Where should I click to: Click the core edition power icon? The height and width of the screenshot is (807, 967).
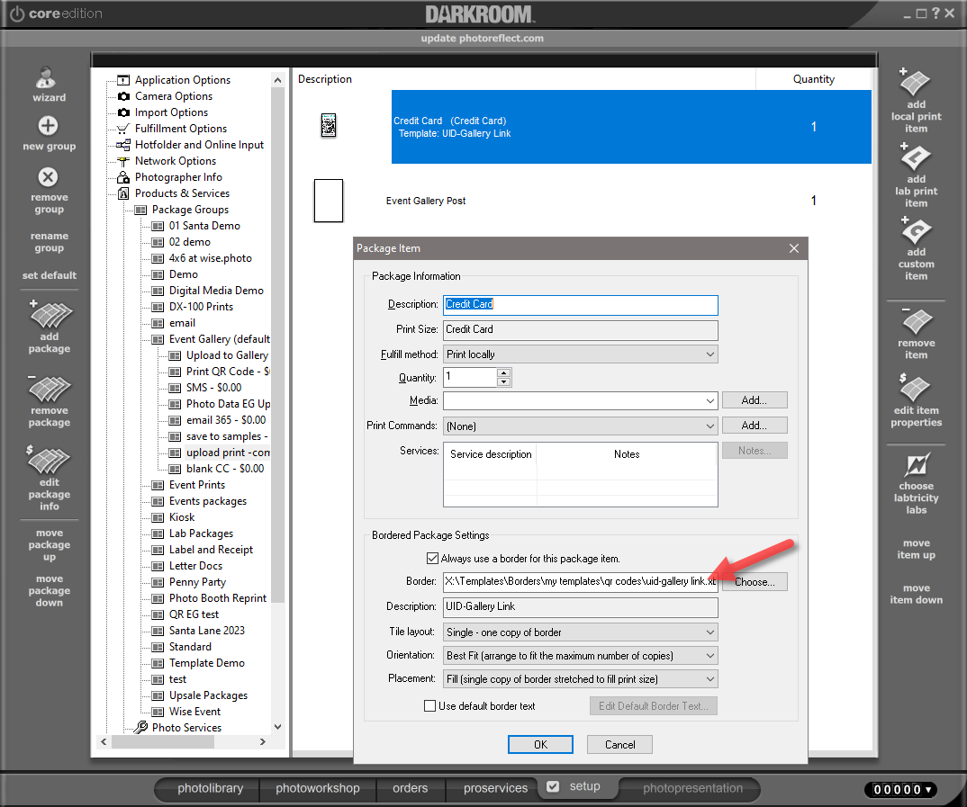(x=17, y=13)
